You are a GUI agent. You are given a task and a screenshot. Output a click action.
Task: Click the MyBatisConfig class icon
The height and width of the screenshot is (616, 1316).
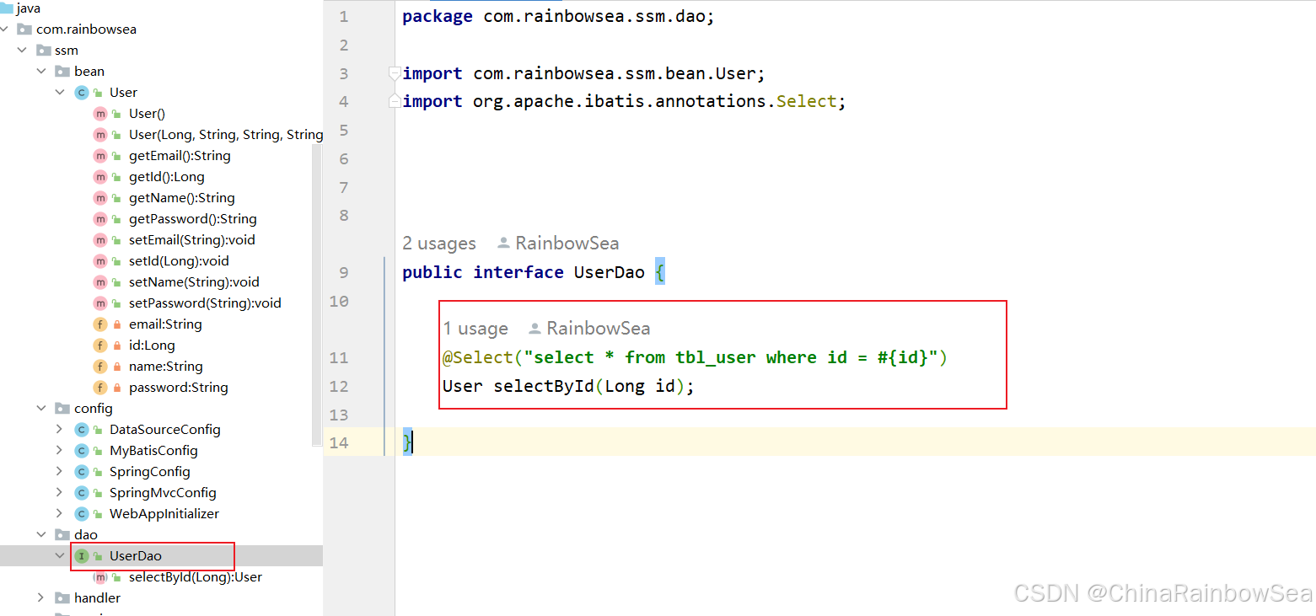click(x=82, y=451)
